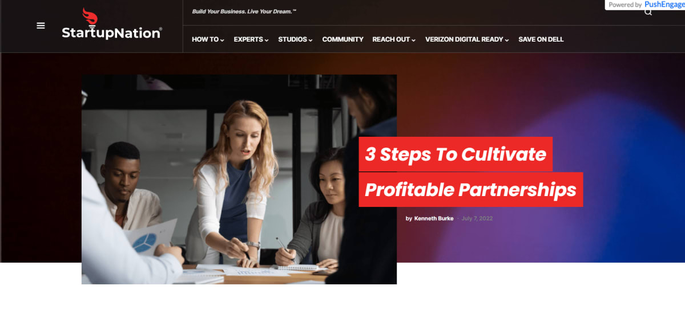Click the StartupNation wordmark text
Viewport: 685px width, 314px height.
pyautogui.click(x=112, y=33)
